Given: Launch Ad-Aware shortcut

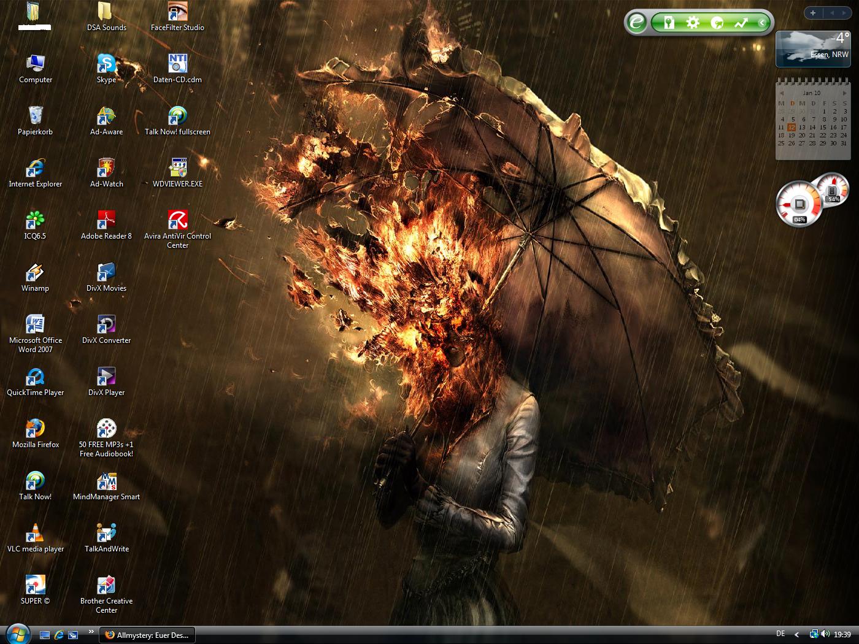Looking at the screenshot, I should [106, 120].
